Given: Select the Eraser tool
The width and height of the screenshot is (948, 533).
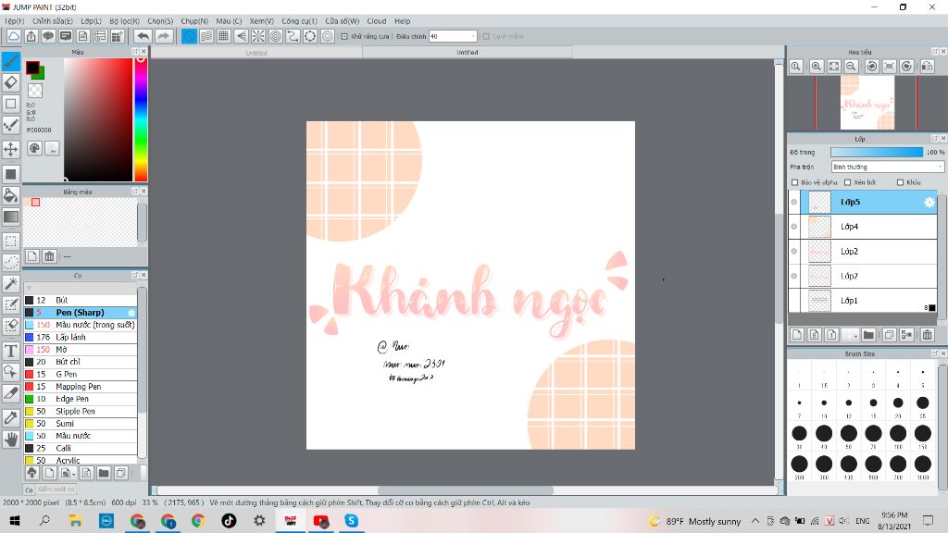Looking at the screenshot, I should pos(11,82).
